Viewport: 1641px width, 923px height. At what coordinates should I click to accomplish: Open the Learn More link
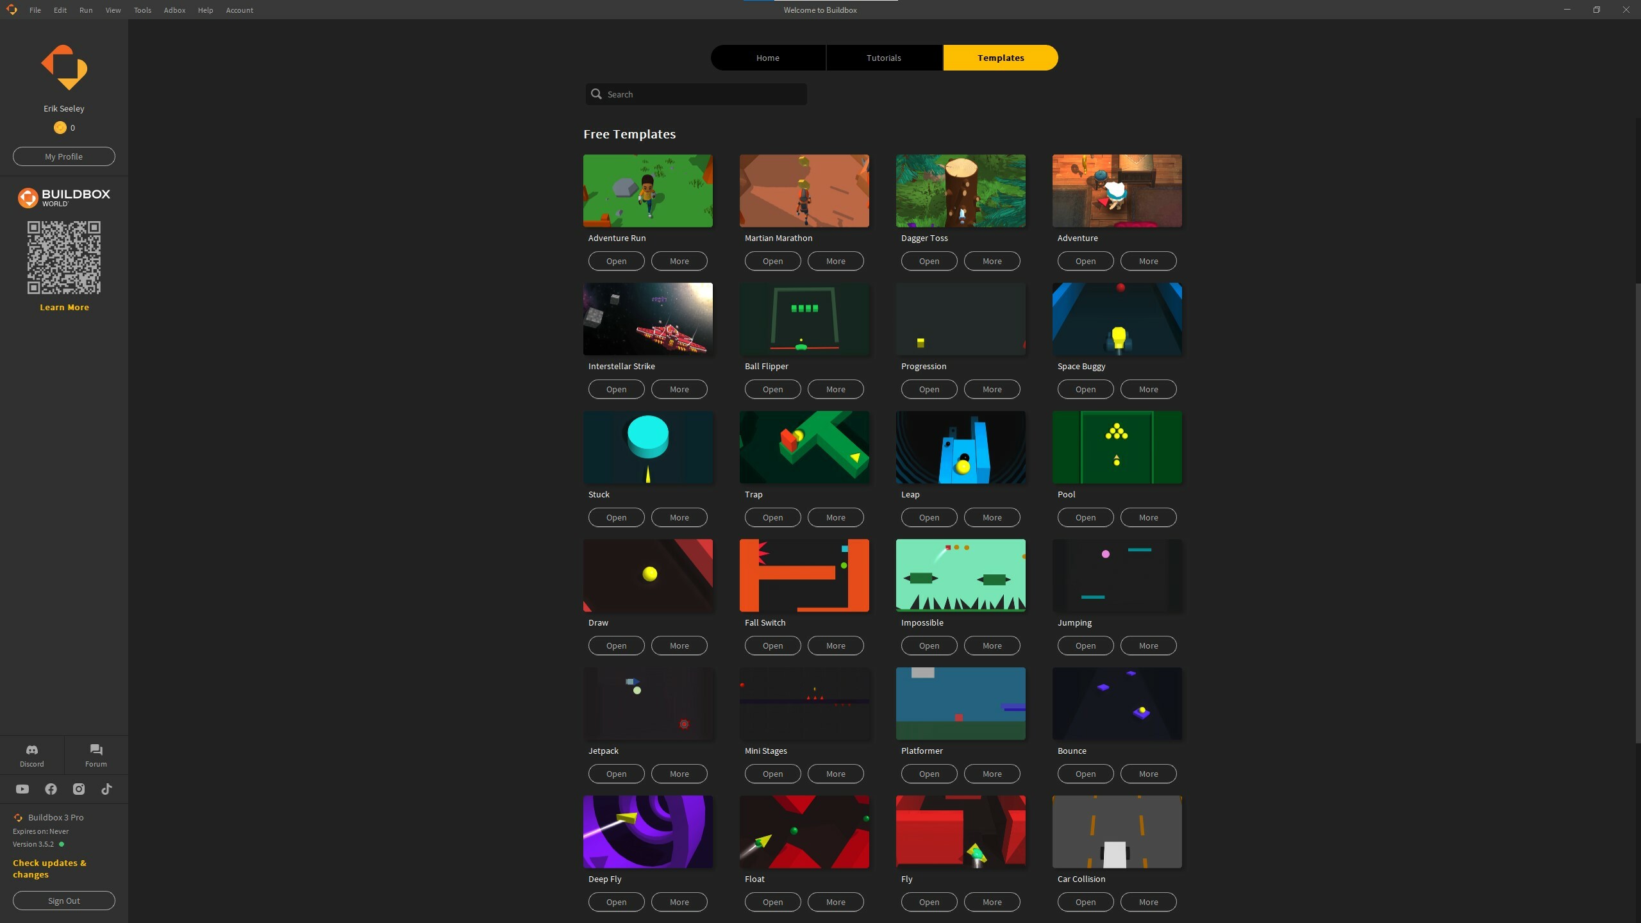pos(64,307)
